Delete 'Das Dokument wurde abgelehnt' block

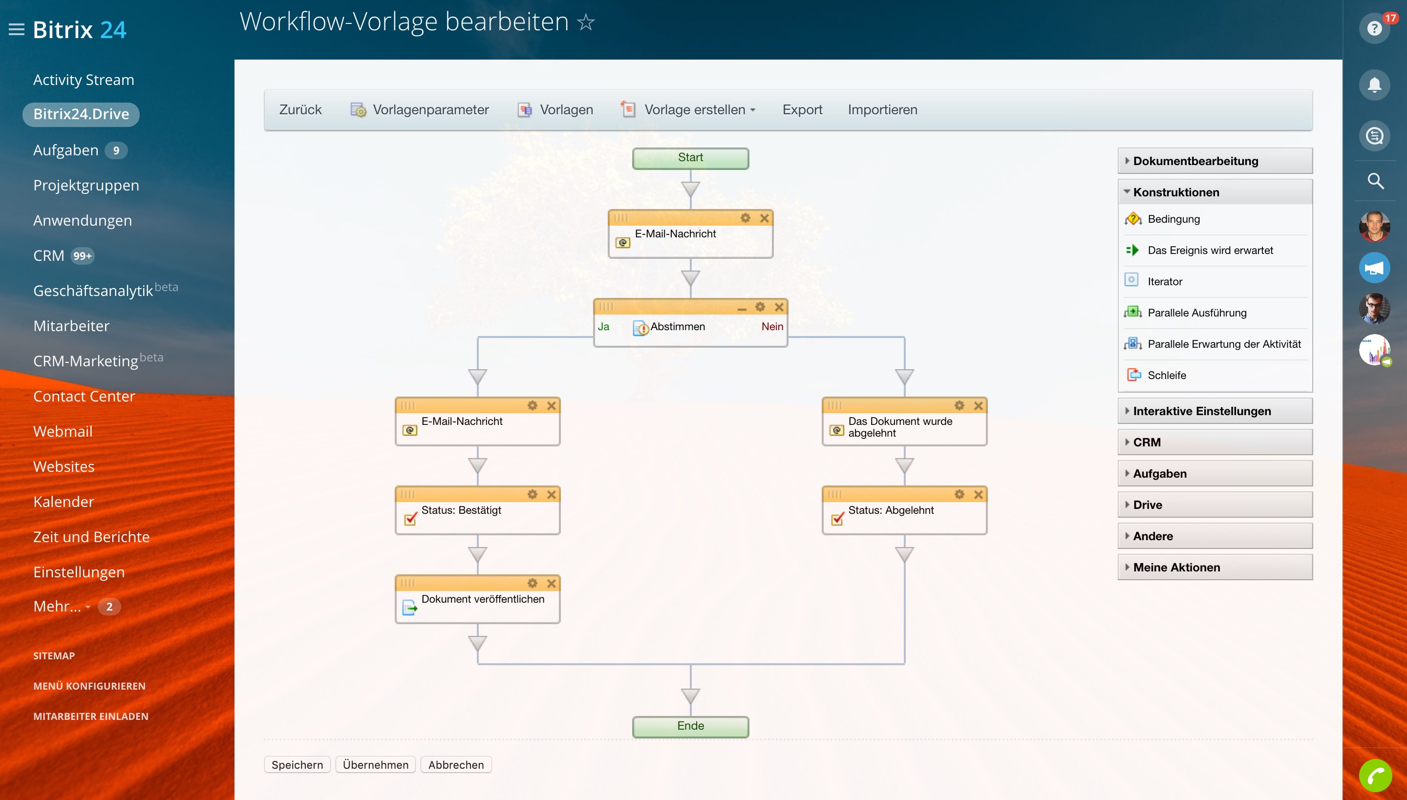tap(978, 405)
